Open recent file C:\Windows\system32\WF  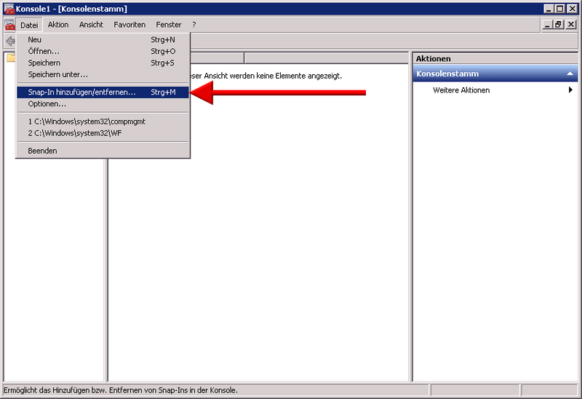point(76,133)
